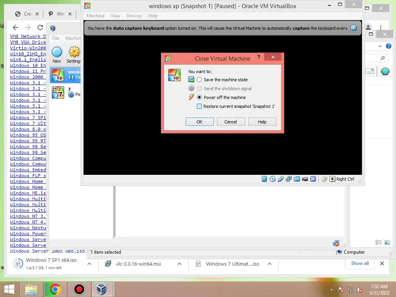Screen dimensions: 396x297
Task: Click the search magnifier in Explorer window
Action: tap(382, 58)
